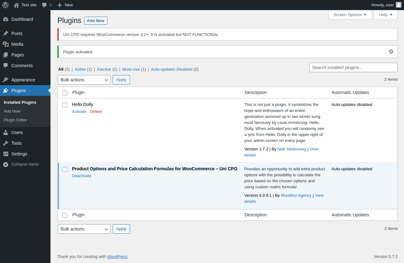The height and width of the screenshot is (263, 404).
Task: Open the top Bulk actions dropdown
Action: pos(84,80)
